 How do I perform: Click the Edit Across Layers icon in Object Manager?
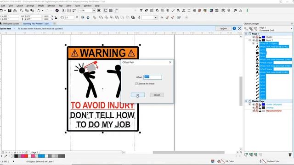click(251, 28)
